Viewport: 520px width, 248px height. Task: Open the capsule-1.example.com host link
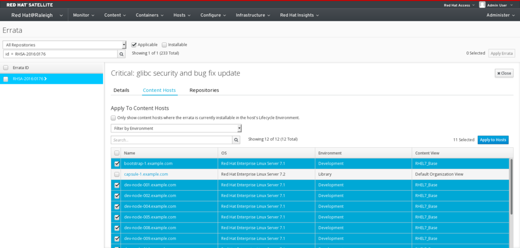(x=146, y=174)
